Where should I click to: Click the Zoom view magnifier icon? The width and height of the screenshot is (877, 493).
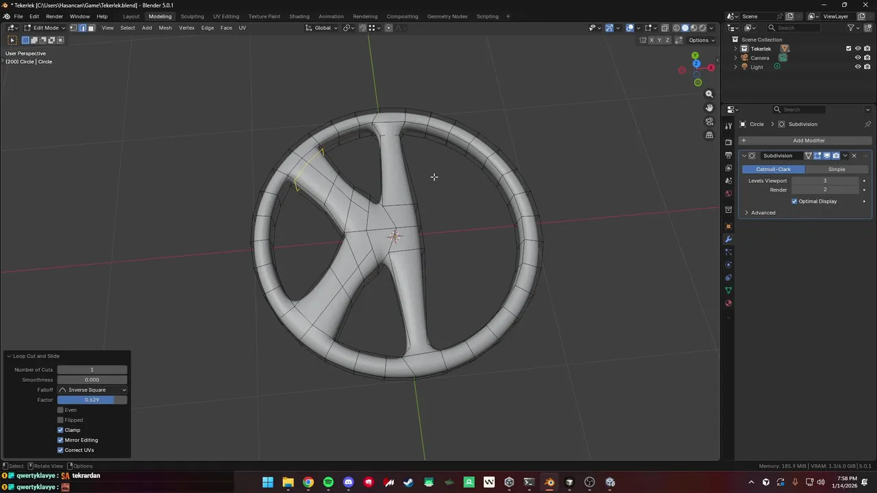pos(709,94)
